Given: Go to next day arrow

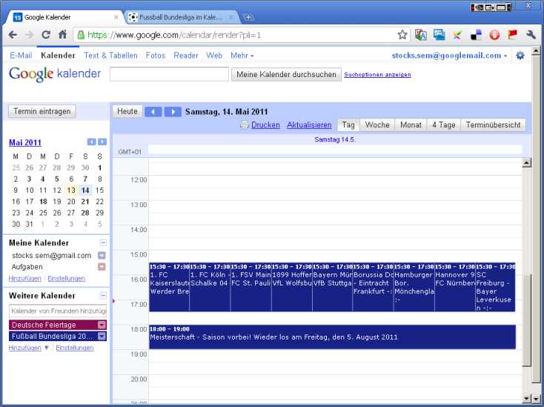Looking at the screenshot, I should tap(172, 111).
